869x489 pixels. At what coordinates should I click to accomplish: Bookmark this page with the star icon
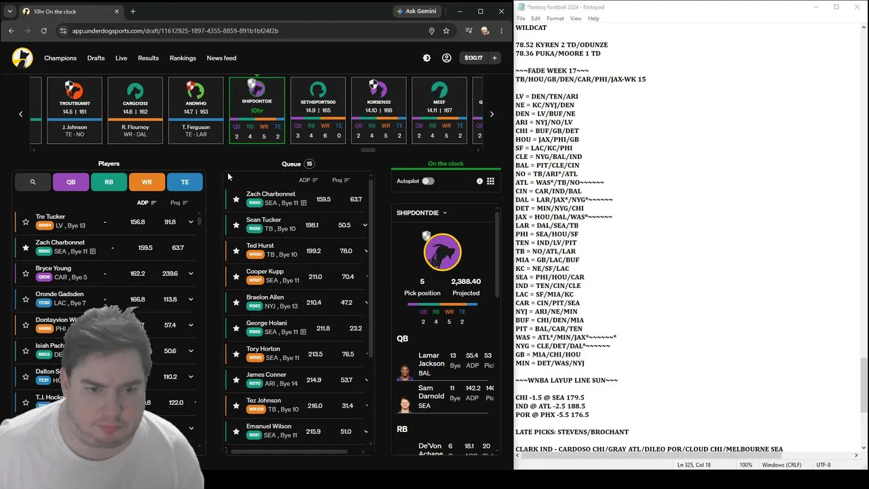click(446, 31)
